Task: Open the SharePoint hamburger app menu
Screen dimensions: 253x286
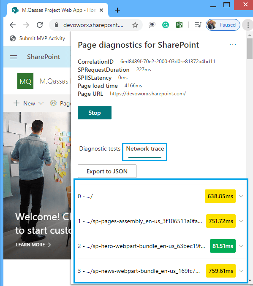Action: pyautogui.click(x=14, y=57)
